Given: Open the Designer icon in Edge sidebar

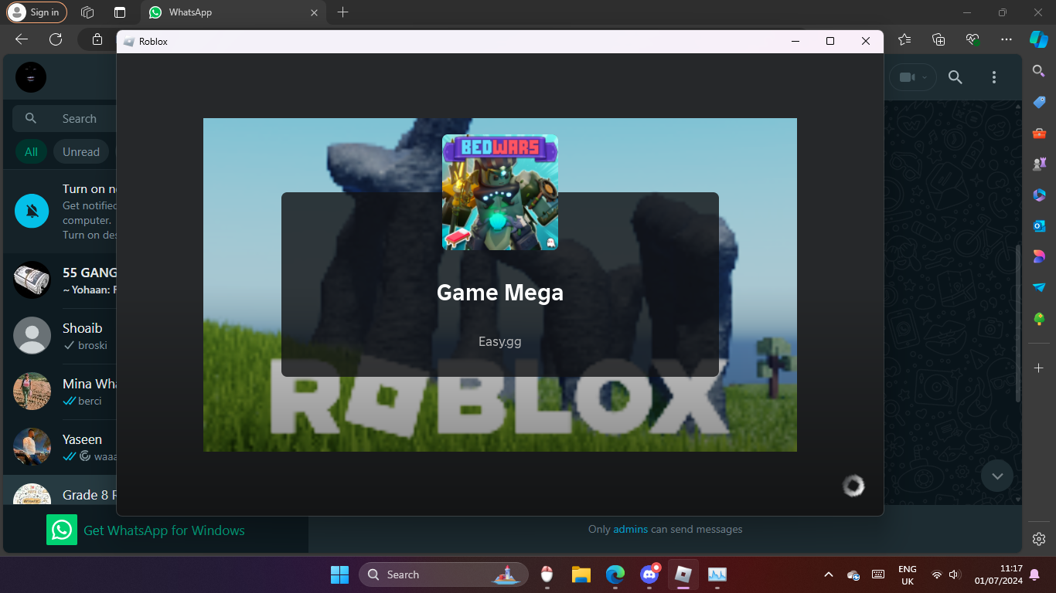Looking at the screenshot, I should pyautogui.click(x=1039, y=256).
